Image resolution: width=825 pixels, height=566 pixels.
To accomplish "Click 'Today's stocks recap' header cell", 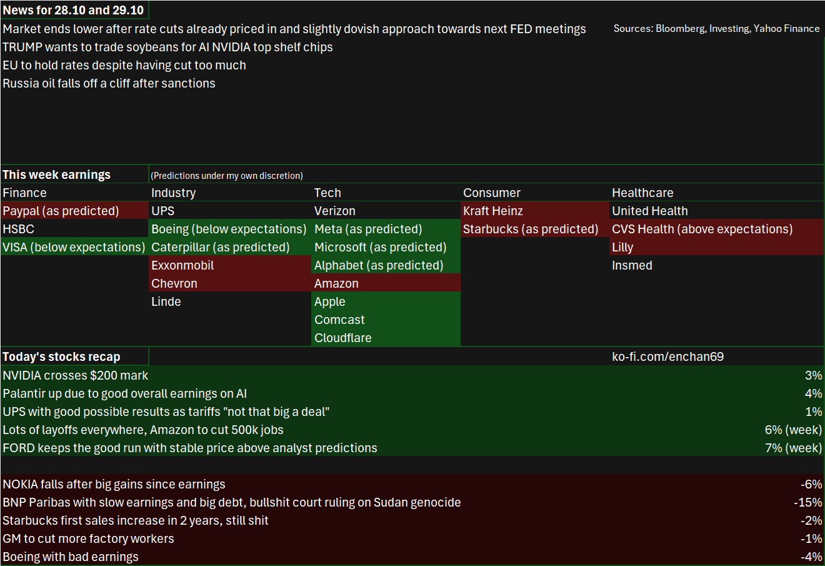I will (x=74, y=356).
